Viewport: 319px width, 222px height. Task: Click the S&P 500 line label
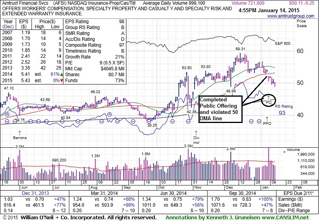tap(283, 43)
